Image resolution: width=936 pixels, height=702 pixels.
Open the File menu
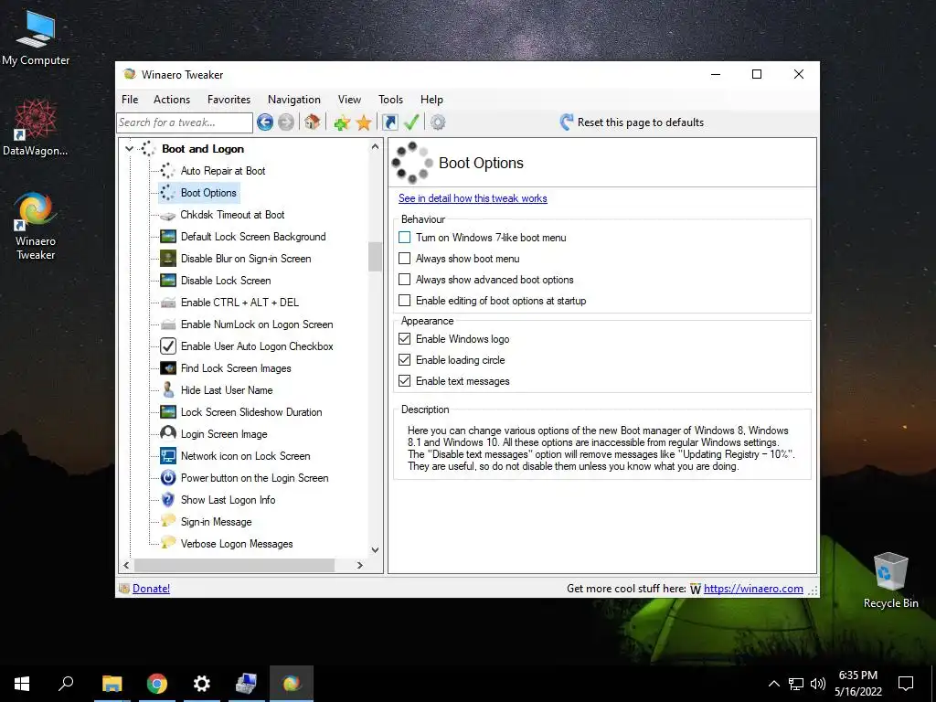coord(130,100)
